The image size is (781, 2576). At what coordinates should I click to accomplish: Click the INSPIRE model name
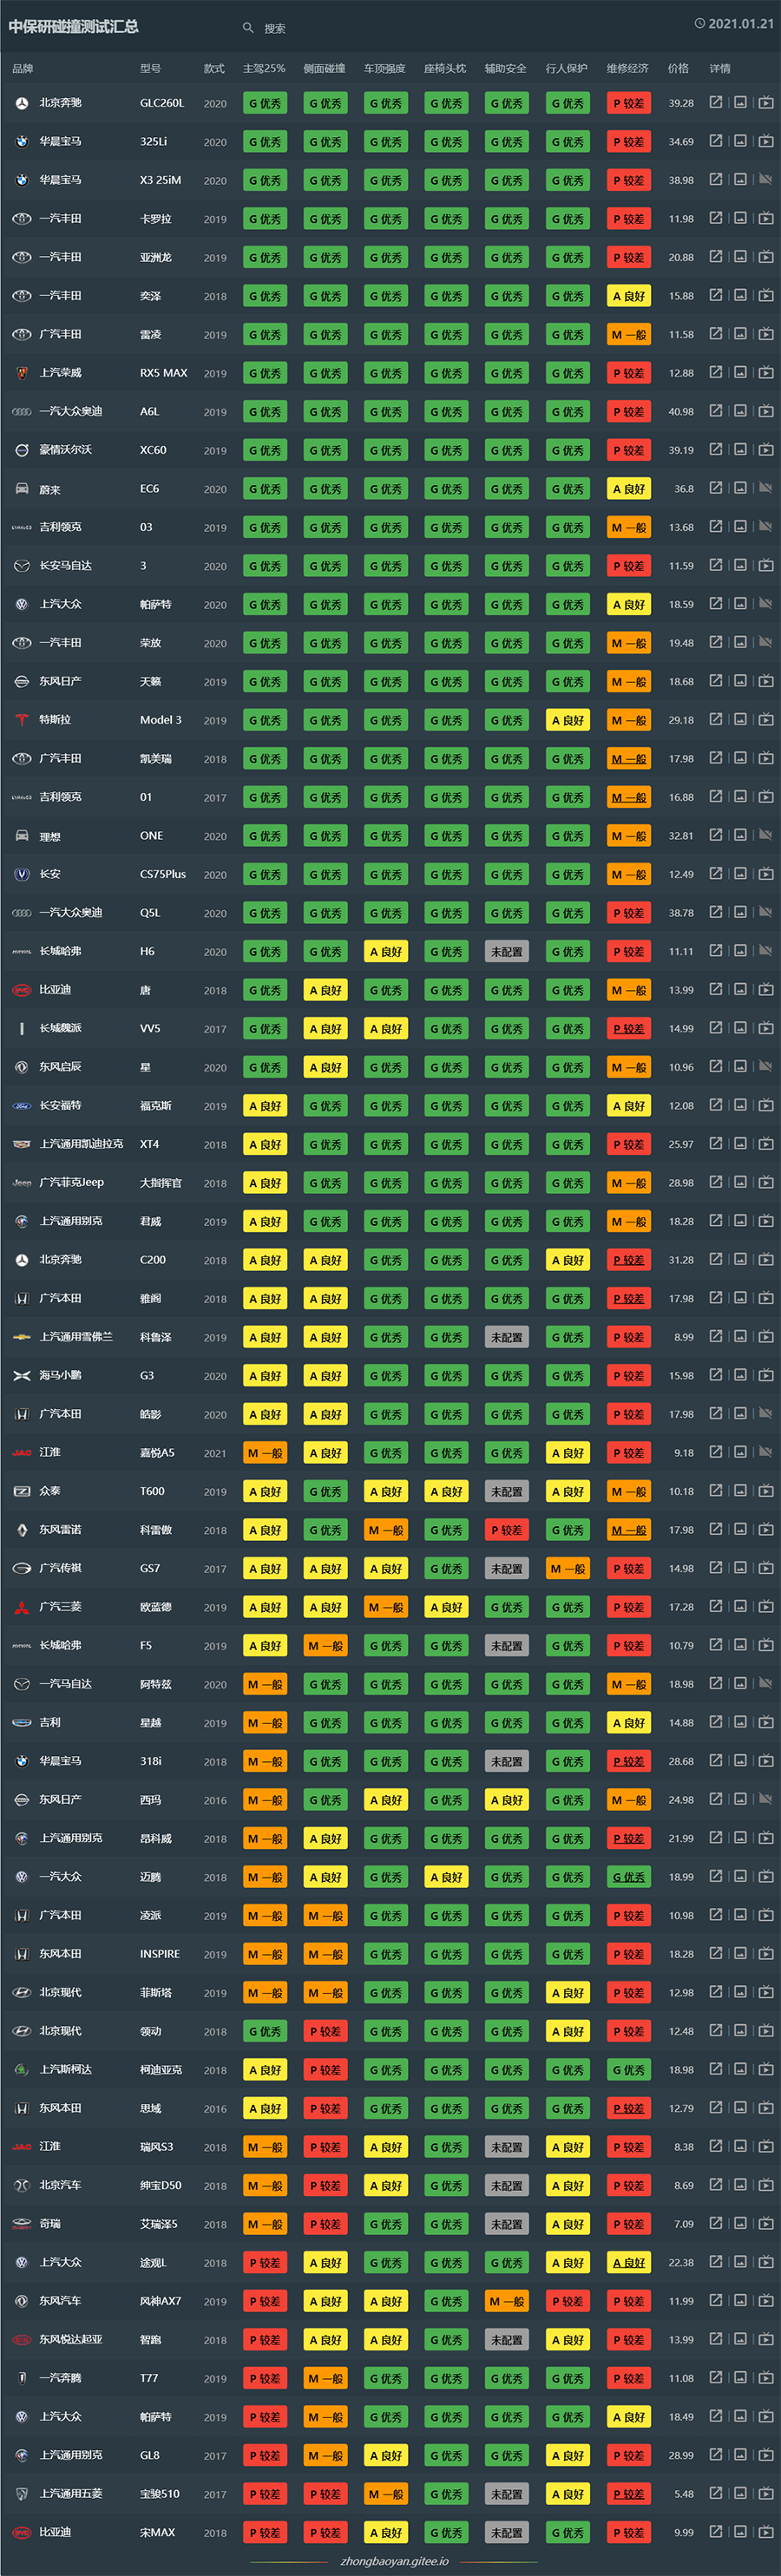coord(160,1954)
